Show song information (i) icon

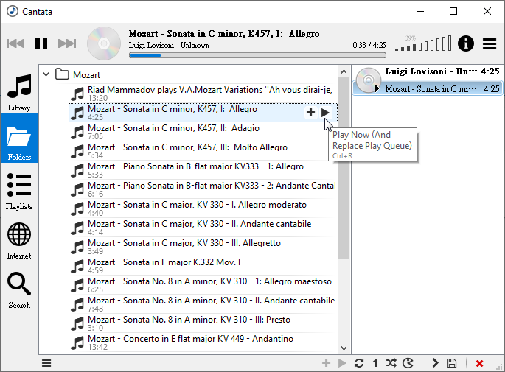click(x=465, y=43)
